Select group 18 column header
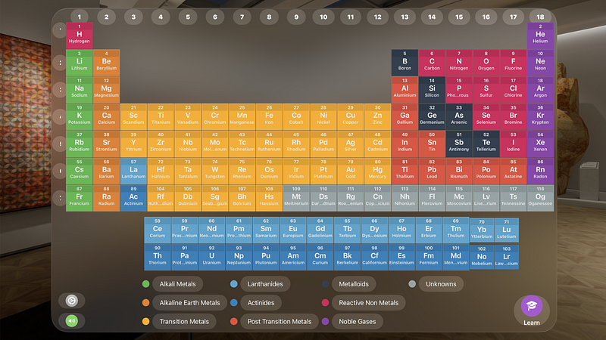The image size is (606, 340). (540, 17)
